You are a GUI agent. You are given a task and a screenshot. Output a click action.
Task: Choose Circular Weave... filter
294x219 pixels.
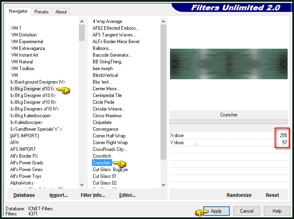(109, 109)
